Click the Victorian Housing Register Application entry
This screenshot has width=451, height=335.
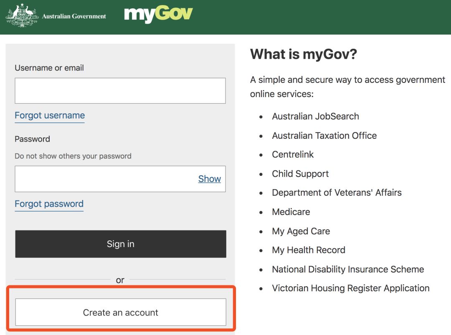[351, 288]
